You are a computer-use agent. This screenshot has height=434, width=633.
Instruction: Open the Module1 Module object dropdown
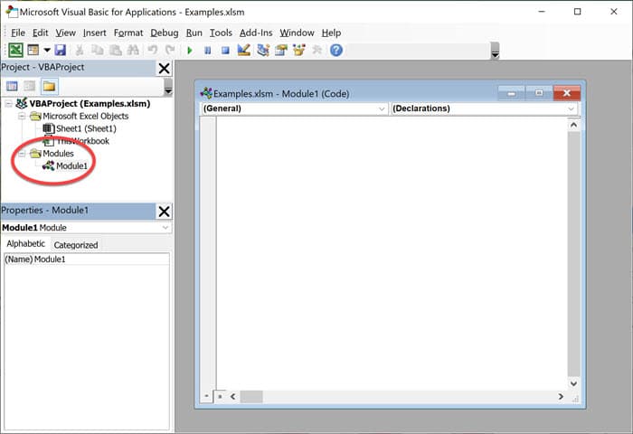click(x=165, y=228)
